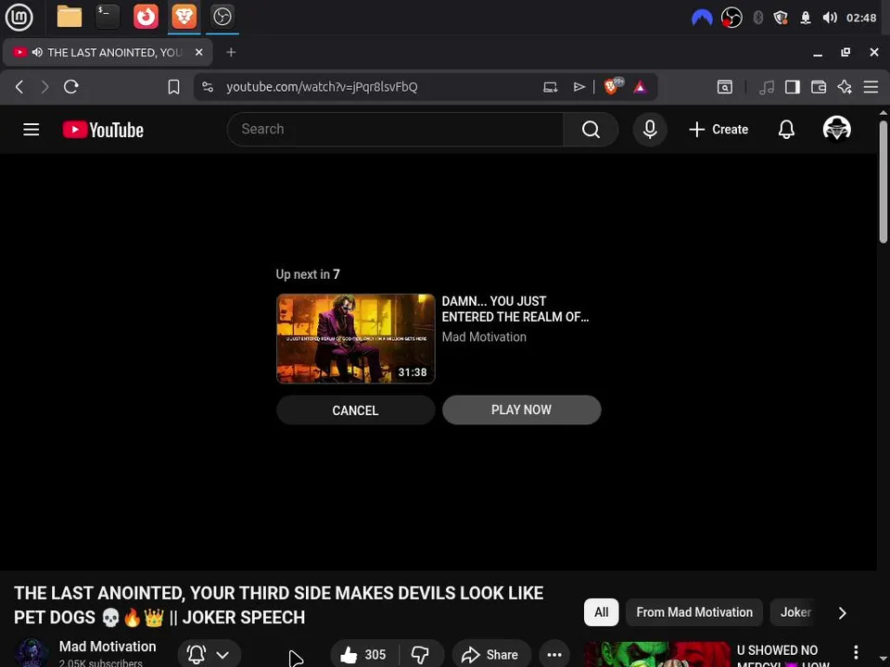Toggle the browser sidebar panel
Viewport: 890px width, 667px height.
(793, 87)
